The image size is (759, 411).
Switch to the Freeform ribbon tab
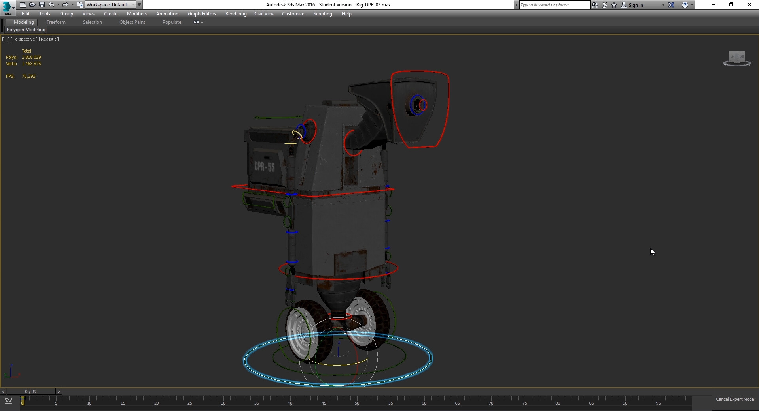[x=56, y=22]
